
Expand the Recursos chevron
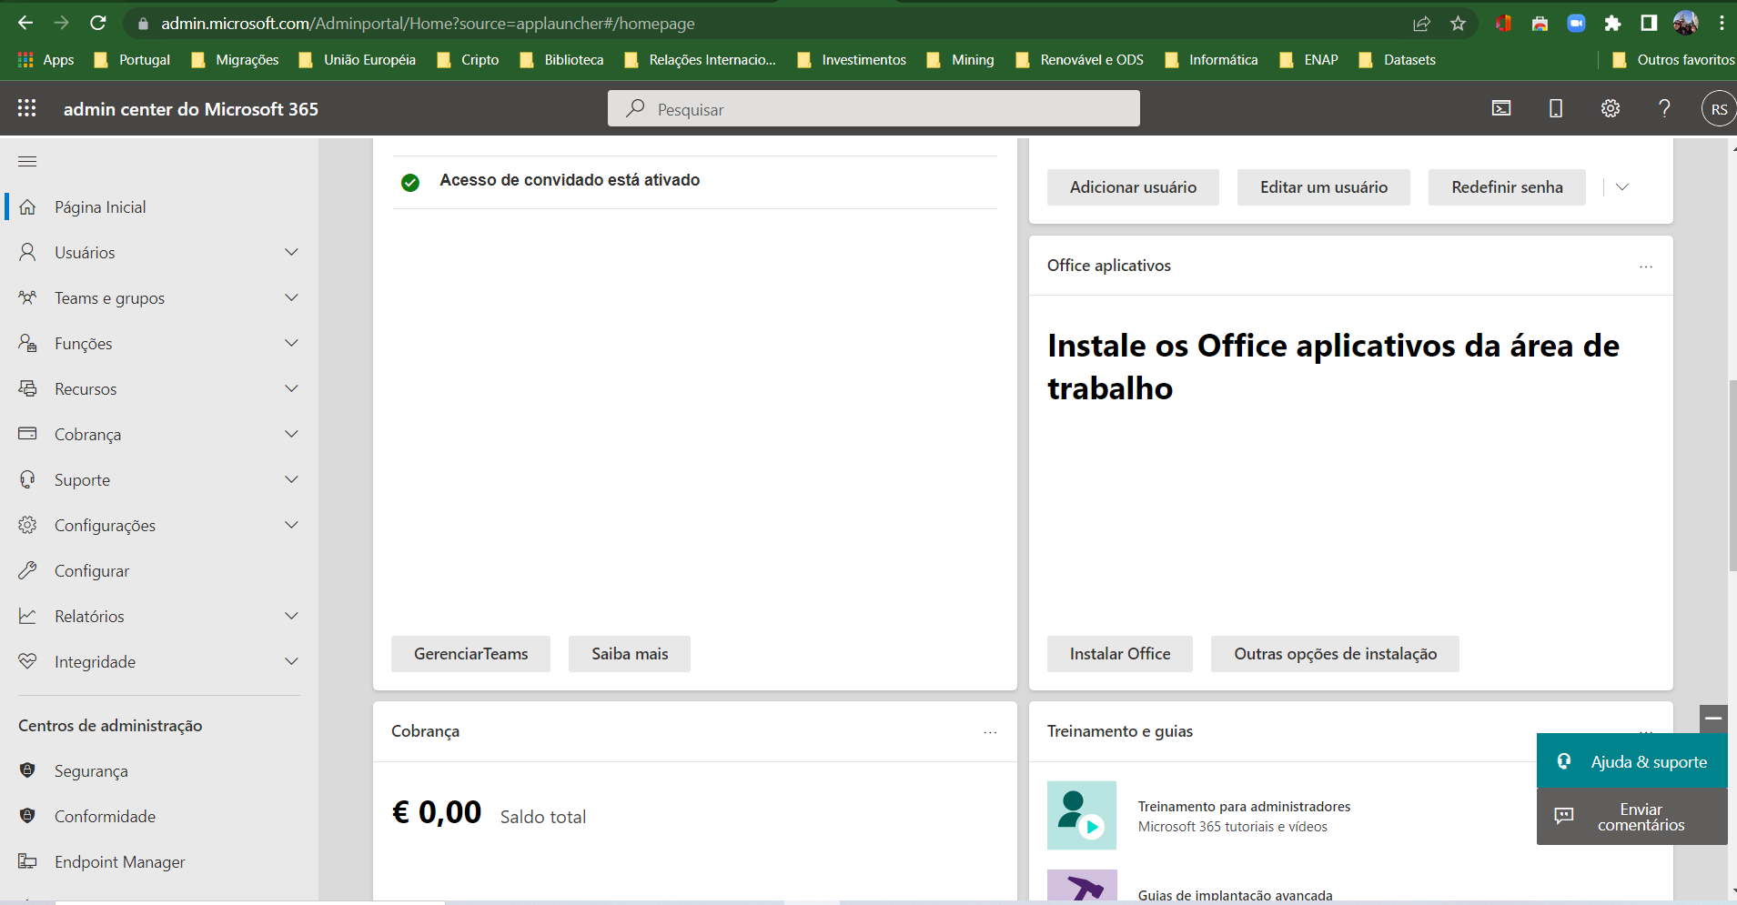[291, 388]
